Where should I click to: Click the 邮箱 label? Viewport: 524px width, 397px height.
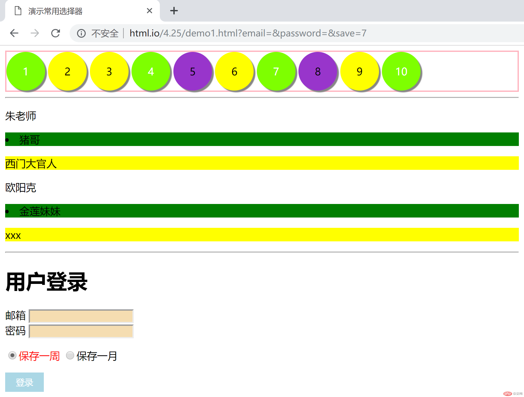(15, 315)
